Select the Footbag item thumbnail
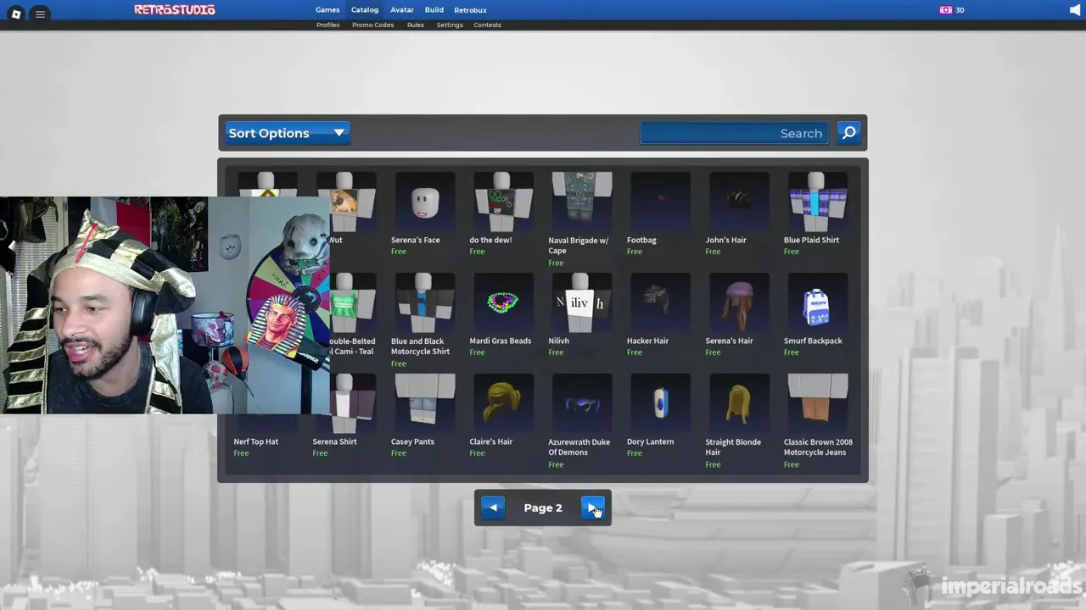 [x=660, y=202]
